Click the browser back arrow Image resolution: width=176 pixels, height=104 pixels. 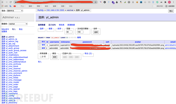click(x=3, y=2)
